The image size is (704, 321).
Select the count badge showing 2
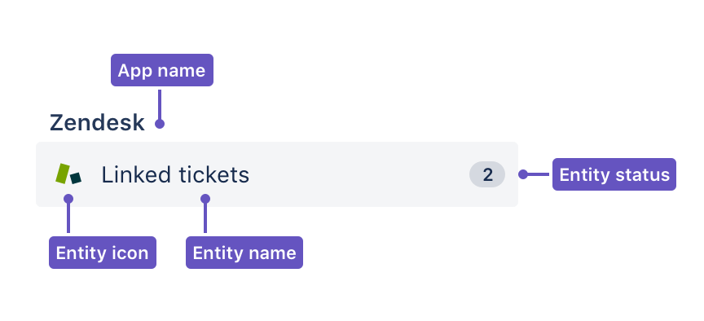[x=487, y=174]
